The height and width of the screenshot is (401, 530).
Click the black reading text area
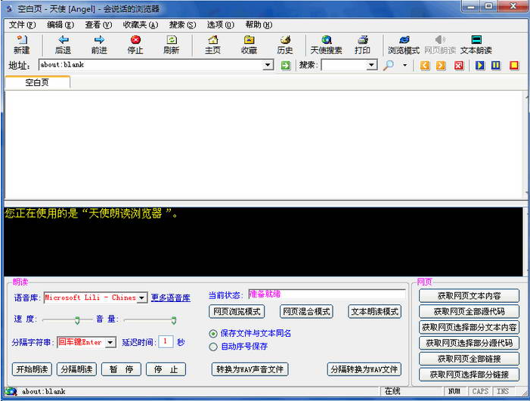[263, 242]
